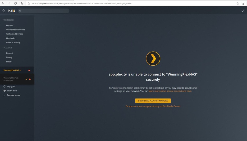Open General under Plex Web
Image resolution: width=247 pixels, height=141 pixels.
click(10, 53)
